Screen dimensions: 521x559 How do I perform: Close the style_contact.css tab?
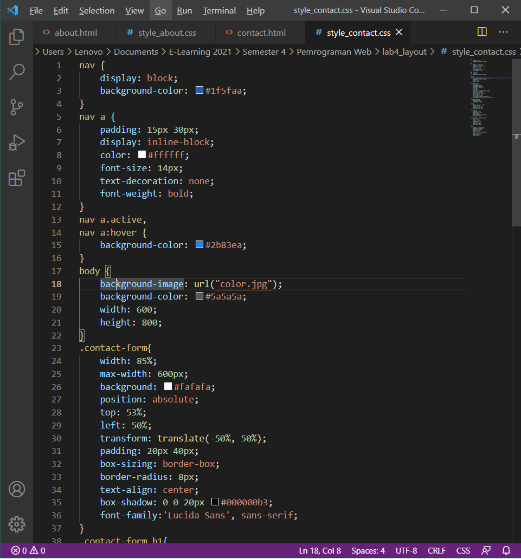400,32
